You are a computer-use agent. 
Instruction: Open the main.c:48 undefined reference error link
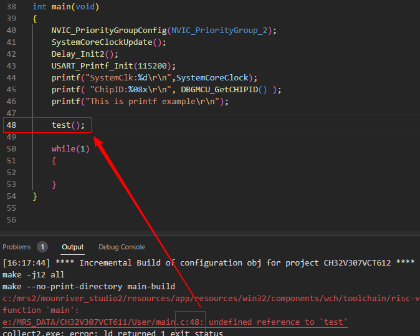coord(175,322)
